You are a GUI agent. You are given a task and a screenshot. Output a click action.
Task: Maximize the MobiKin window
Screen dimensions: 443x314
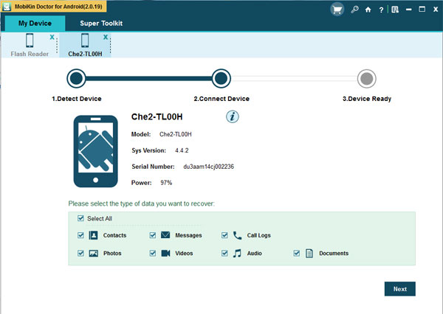[422, 10]
